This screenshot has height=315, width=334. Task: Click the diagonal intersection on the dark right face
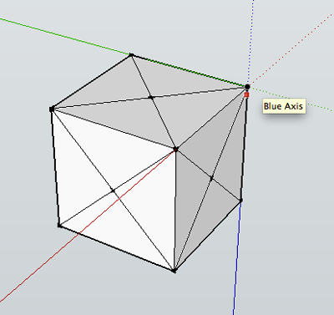tap(211, 177)
